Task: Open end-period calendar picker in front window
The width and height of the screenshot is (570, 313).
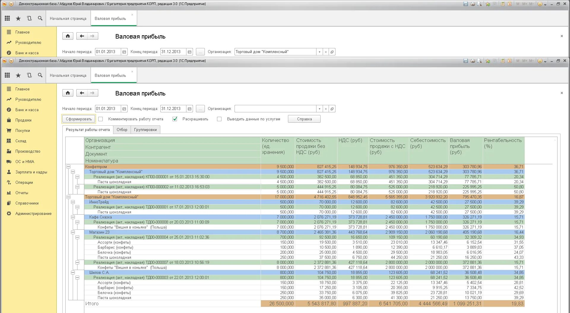Action: point(189,109)
